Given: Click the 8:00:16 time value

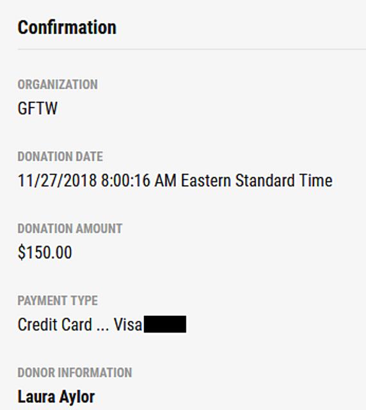Looking at the screenshot, I should pos(125,181).
